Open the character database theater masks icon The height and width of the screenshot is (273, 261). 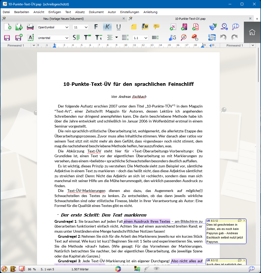(x=213, y=27)
